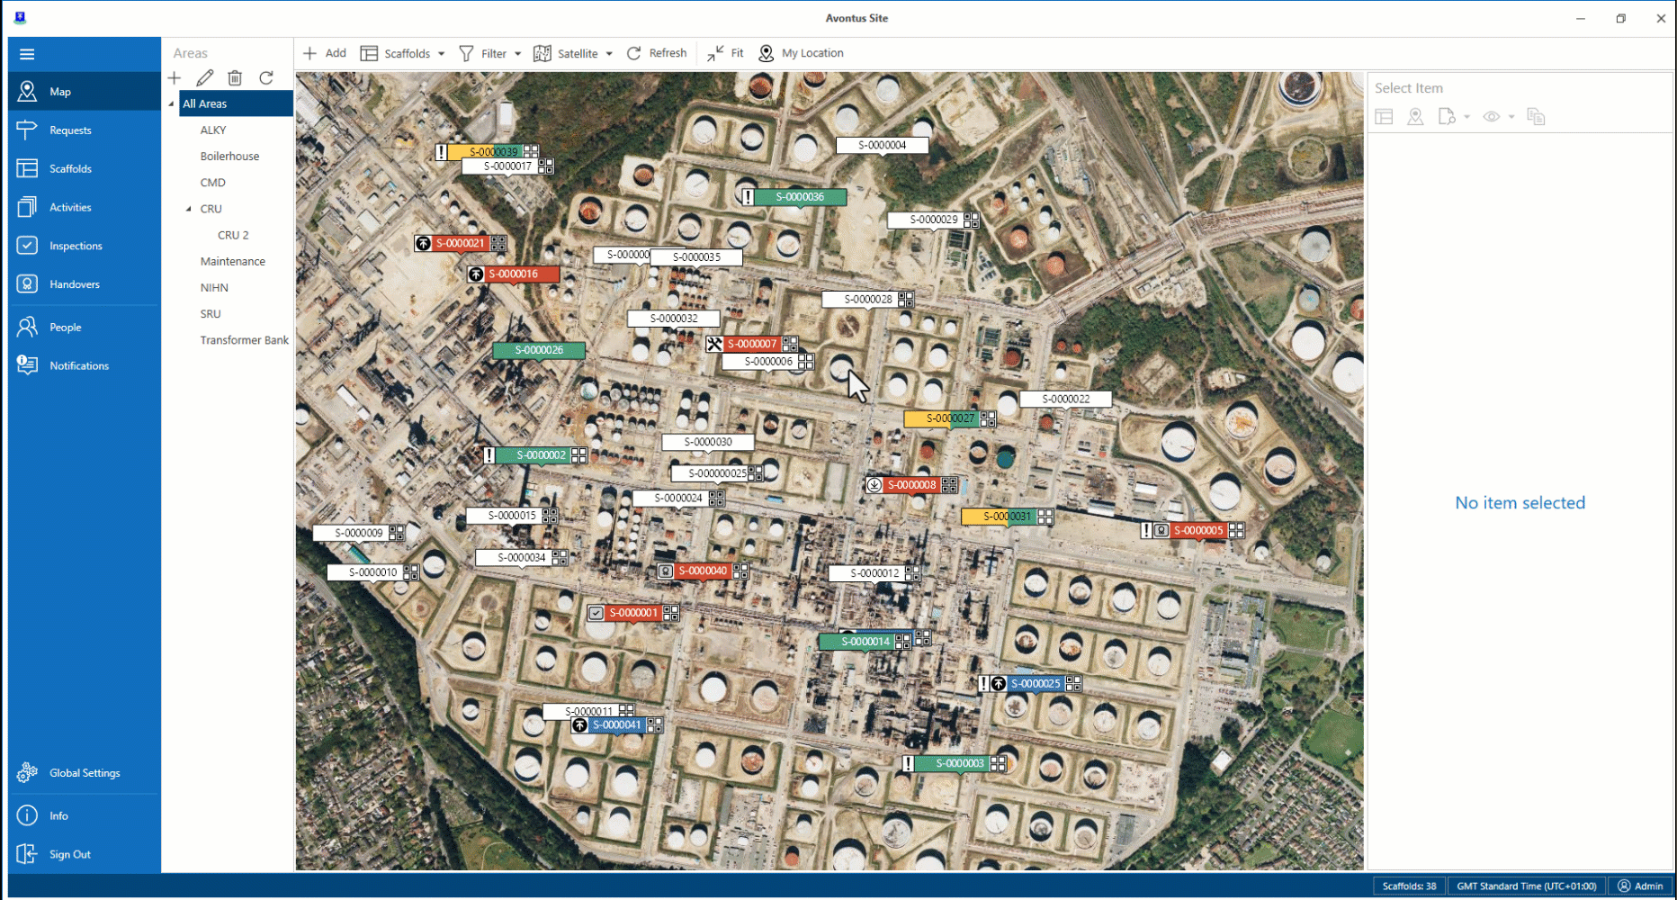Click the delete area trash icon
Screen dimensions: 1677x900
pos(235,78)
